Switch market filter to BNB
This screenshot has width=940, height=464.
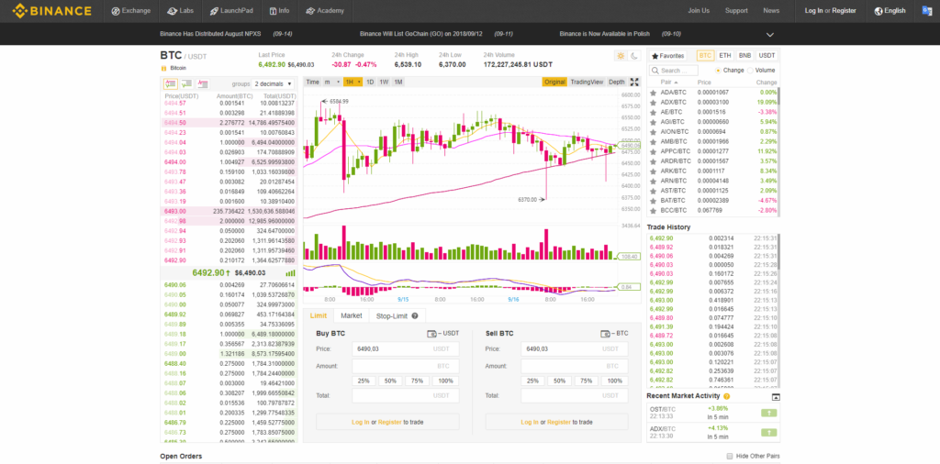point(744,56)
